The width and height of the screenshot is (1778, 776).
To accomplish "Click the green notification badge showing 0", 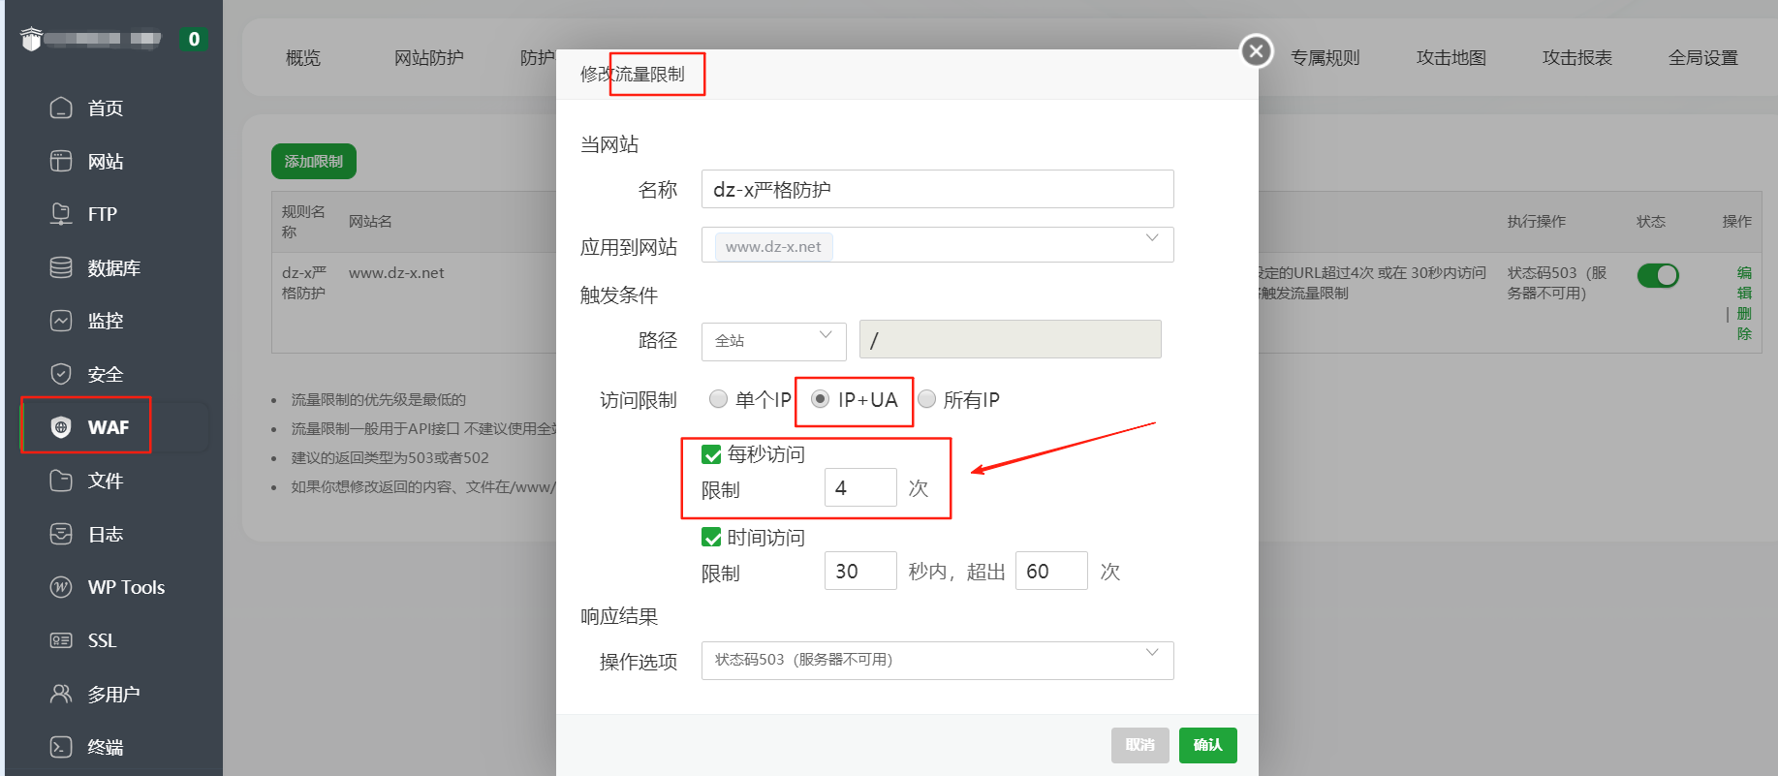I will pyautogui.click(x=194, y=39).
